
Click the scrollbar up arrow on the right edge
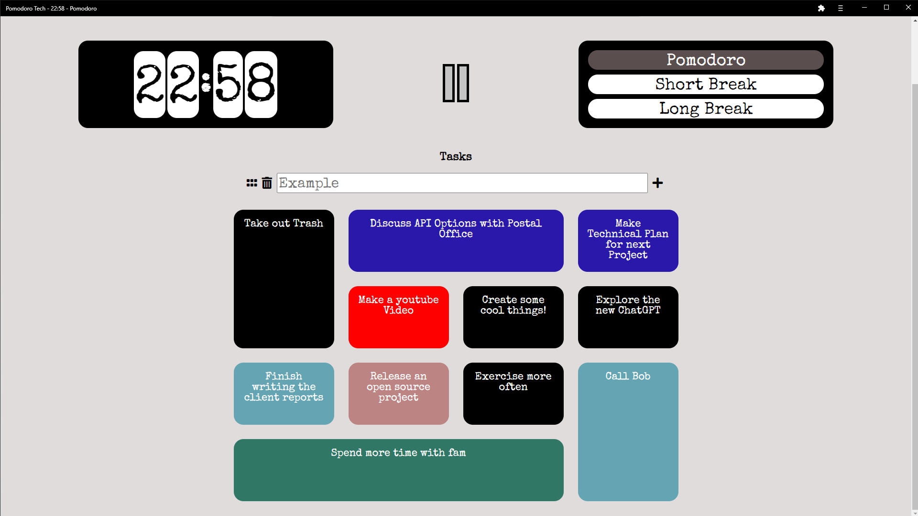pos(914,21)
